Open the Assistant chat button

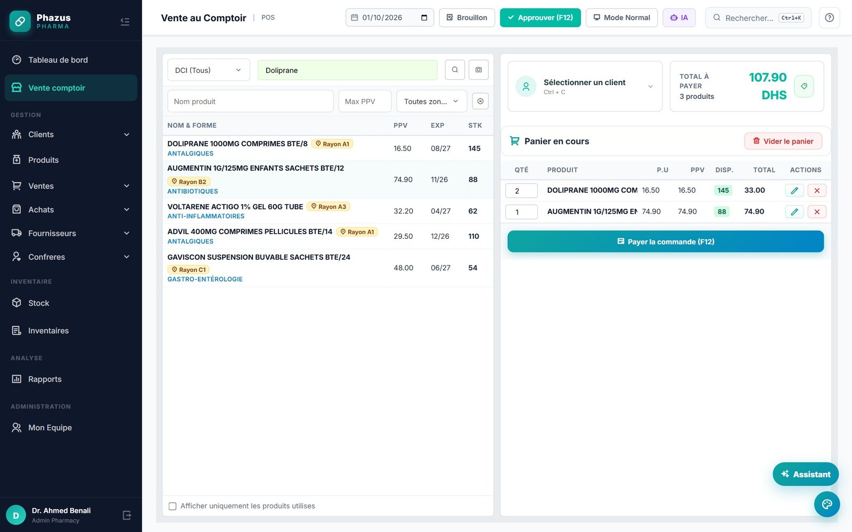click(805, 474)
